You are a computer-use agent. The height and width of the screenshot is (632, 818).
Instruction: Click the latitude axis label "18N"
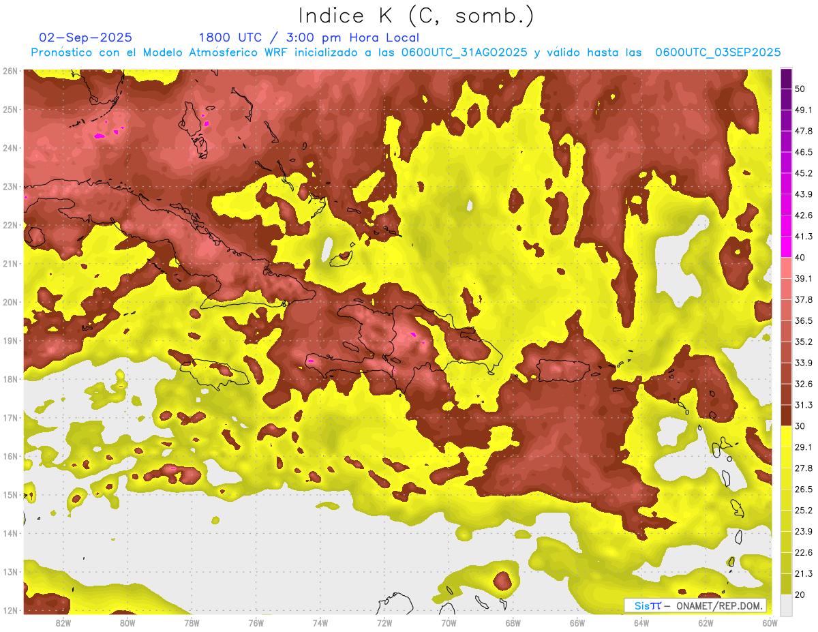[10, 379]
